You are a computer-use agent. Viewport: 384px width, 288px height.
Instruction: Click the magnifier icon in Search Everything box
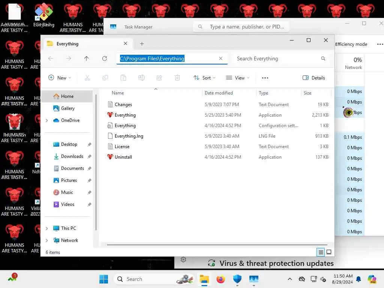click(x=323, y=58)
